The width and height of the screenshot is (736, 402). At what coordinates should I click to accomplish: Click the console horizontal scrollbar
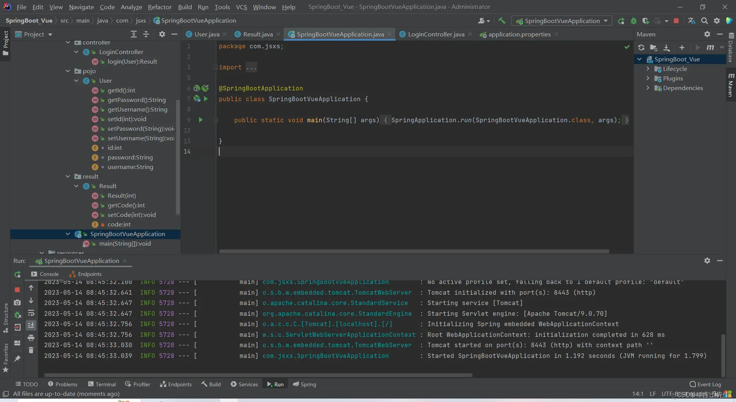click(257, 375)
